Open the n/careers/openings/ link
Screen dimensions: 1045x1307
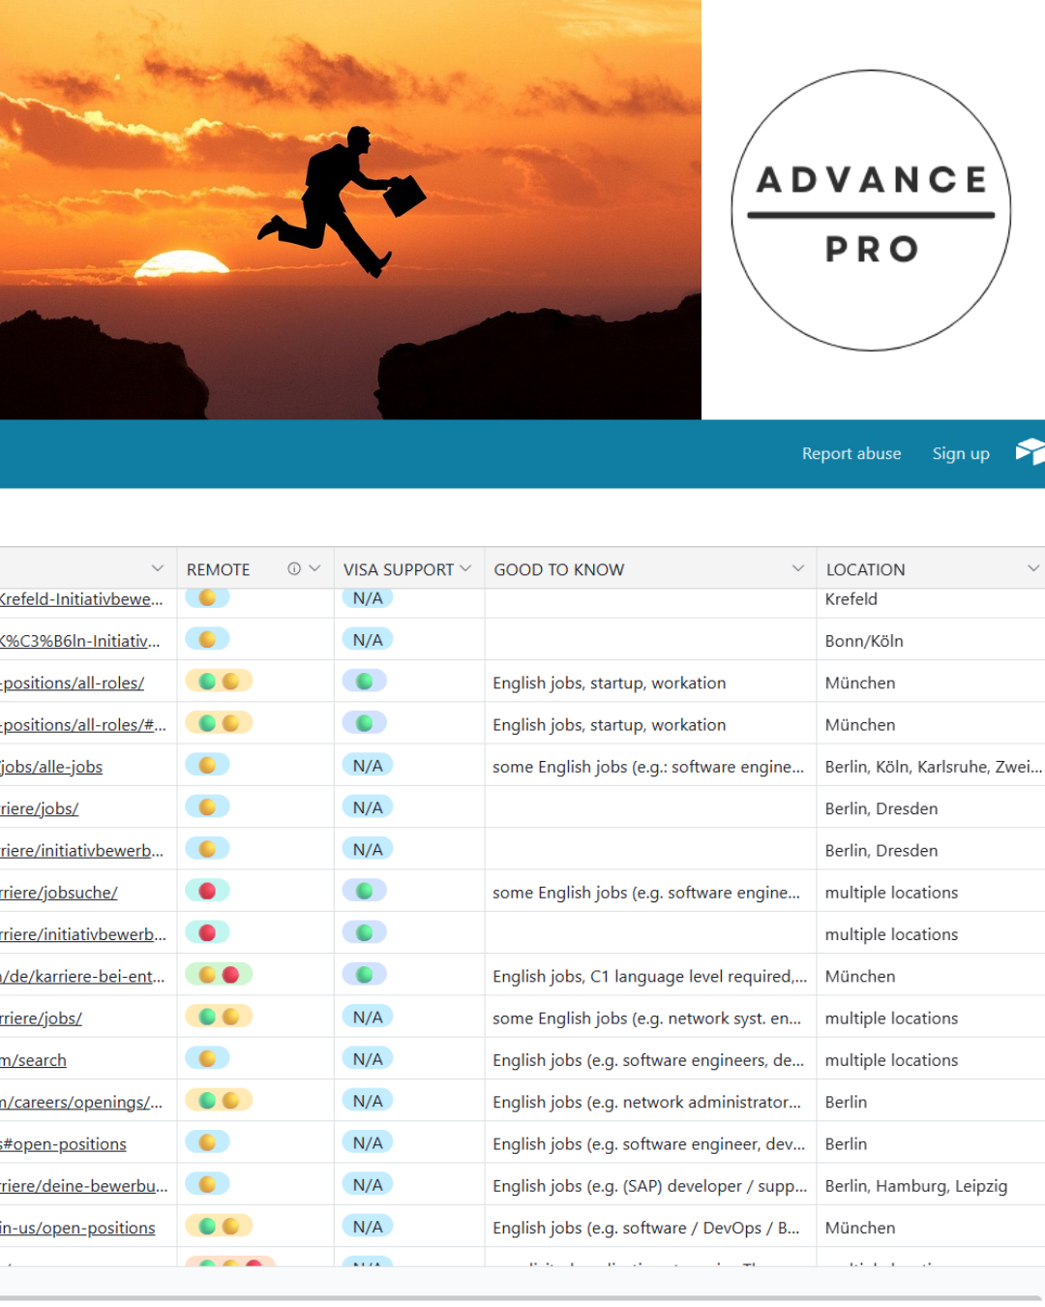pos(81,1103)
